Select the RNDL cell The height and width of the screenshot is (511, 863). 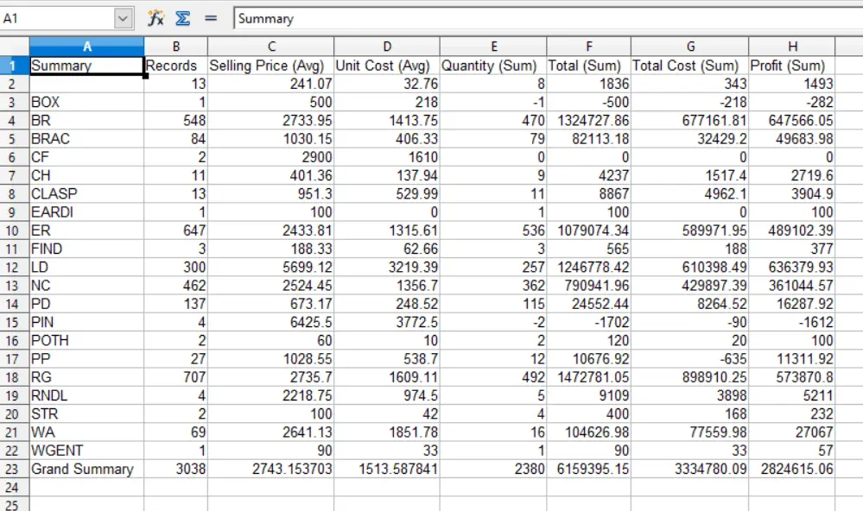[x=87, y=395]
